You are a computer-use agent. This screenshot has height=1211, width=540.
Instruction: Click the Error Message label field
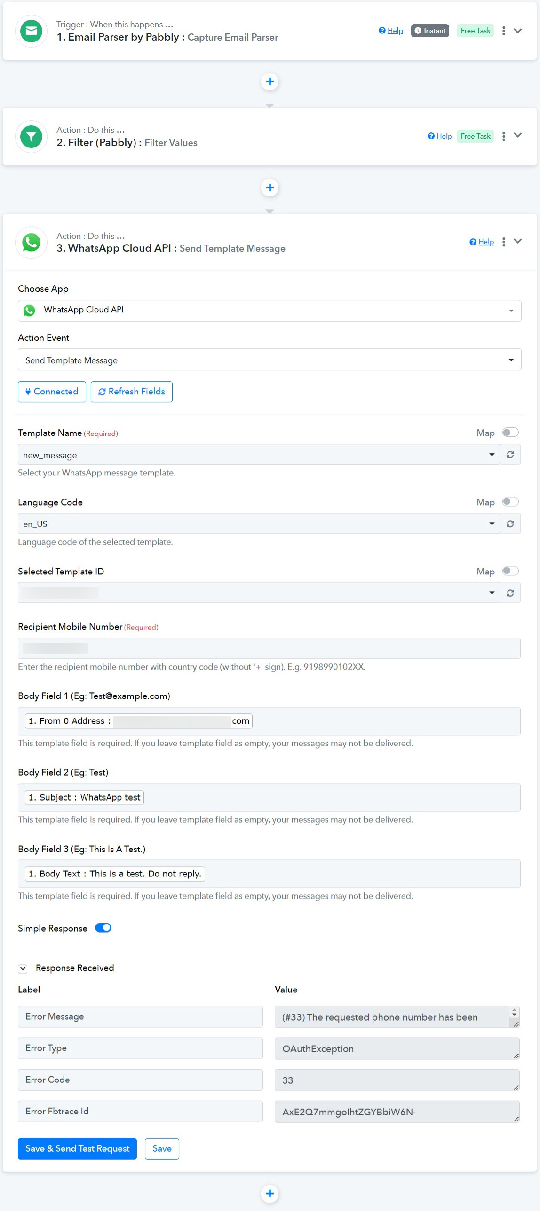(x=140, y=1016)
